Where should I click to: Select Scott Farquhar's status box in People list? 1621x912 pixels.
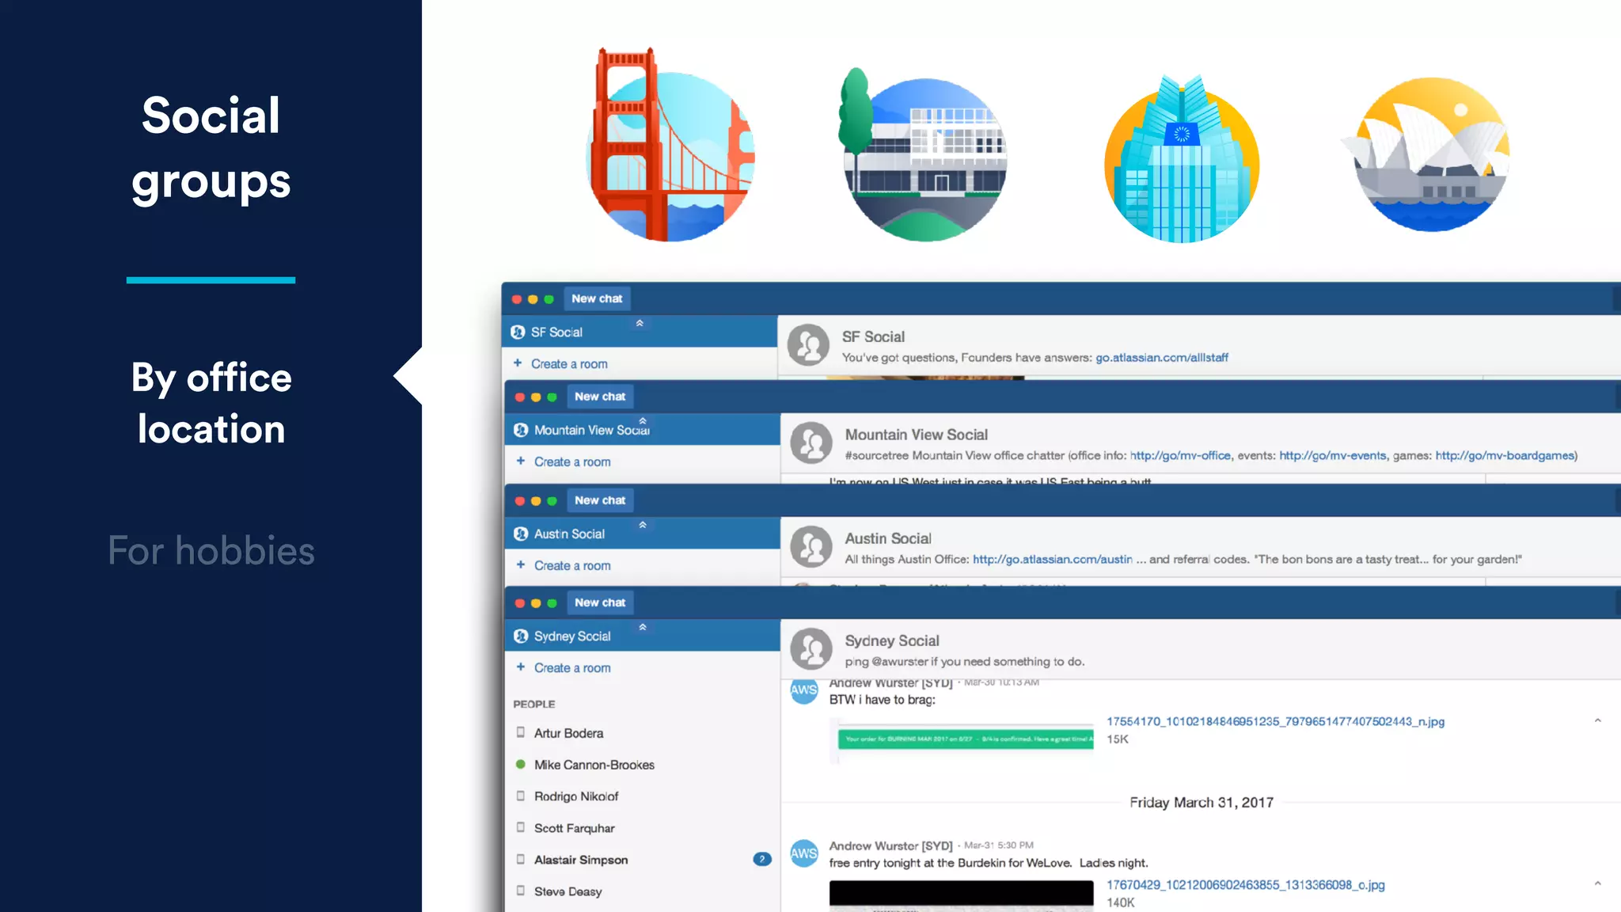tap(520, 827)
